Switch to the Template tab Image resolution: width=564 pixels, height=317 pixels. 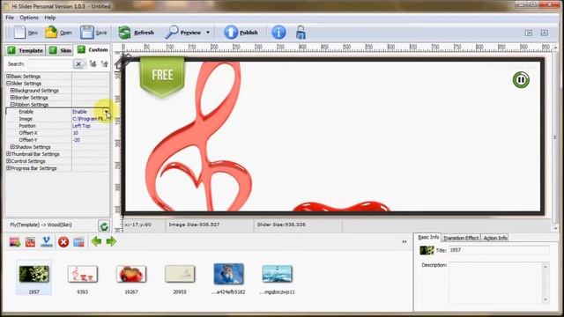tap(25, 50)
